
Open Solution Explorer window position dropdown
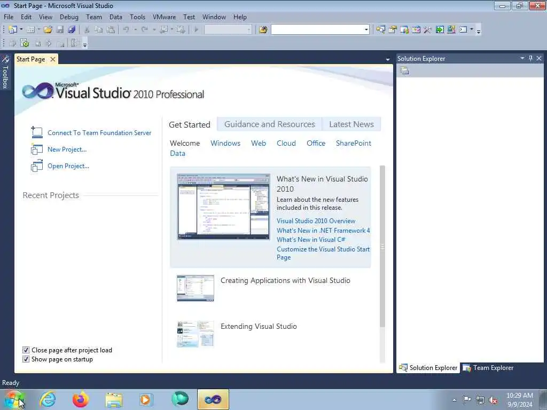coord(522,58)
